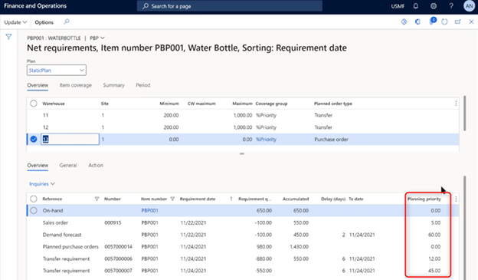The height and width of the screenshot is (280, 478).
Task: Click the USMF company selector
Action: tap(398, 6)
